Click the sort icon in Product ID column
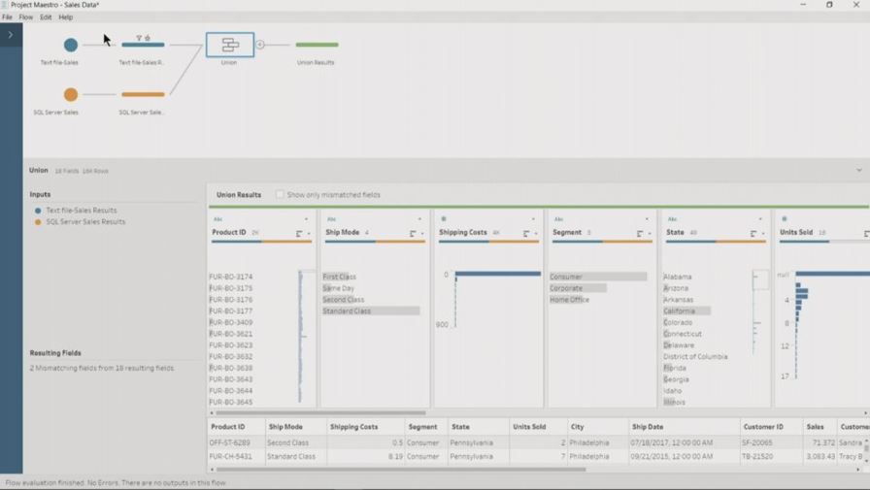870x490 pixels. [x=299, y=234]
